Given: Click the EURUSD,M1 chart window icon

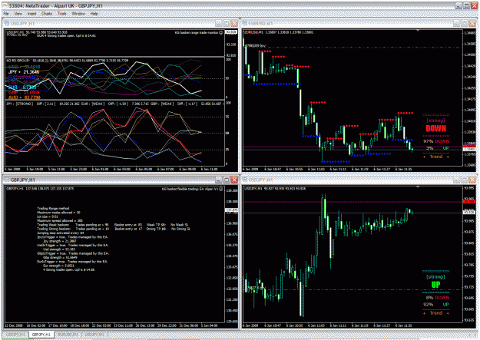Looking at the screenshot, I should [x=245, y=23].
